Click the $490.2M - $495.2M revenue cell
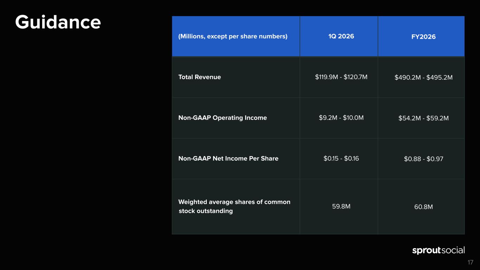 coord(423,77)
